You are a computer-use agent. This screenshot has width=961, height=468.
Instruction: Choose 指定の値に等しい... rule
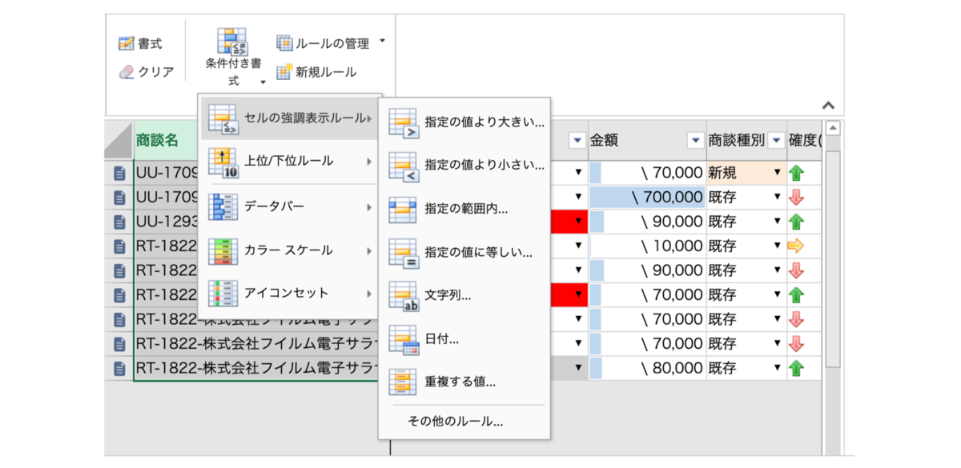pos(465,253)
